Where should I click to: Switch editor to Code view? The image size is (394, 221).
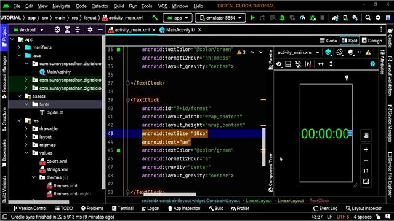pos(328,41)
